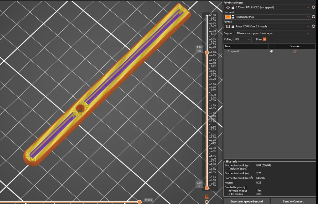Expand the Printer preset dropdown arrow
This screenshot has height=204, width=318.
(x=308, y=26)
